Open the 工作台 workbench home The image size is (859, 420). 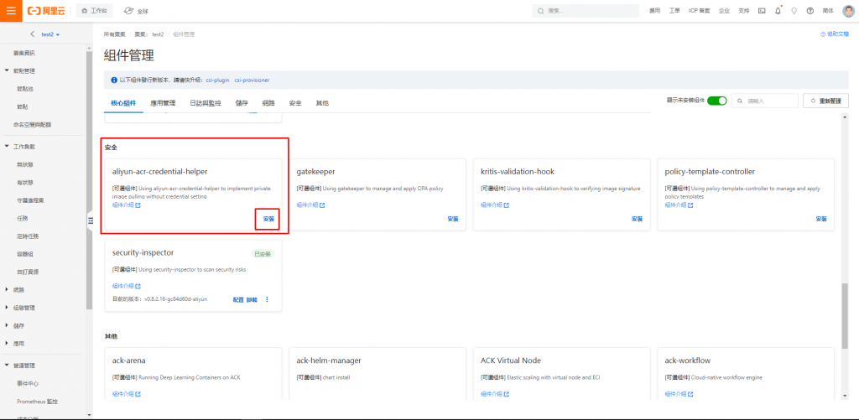[x=94, y=11]
